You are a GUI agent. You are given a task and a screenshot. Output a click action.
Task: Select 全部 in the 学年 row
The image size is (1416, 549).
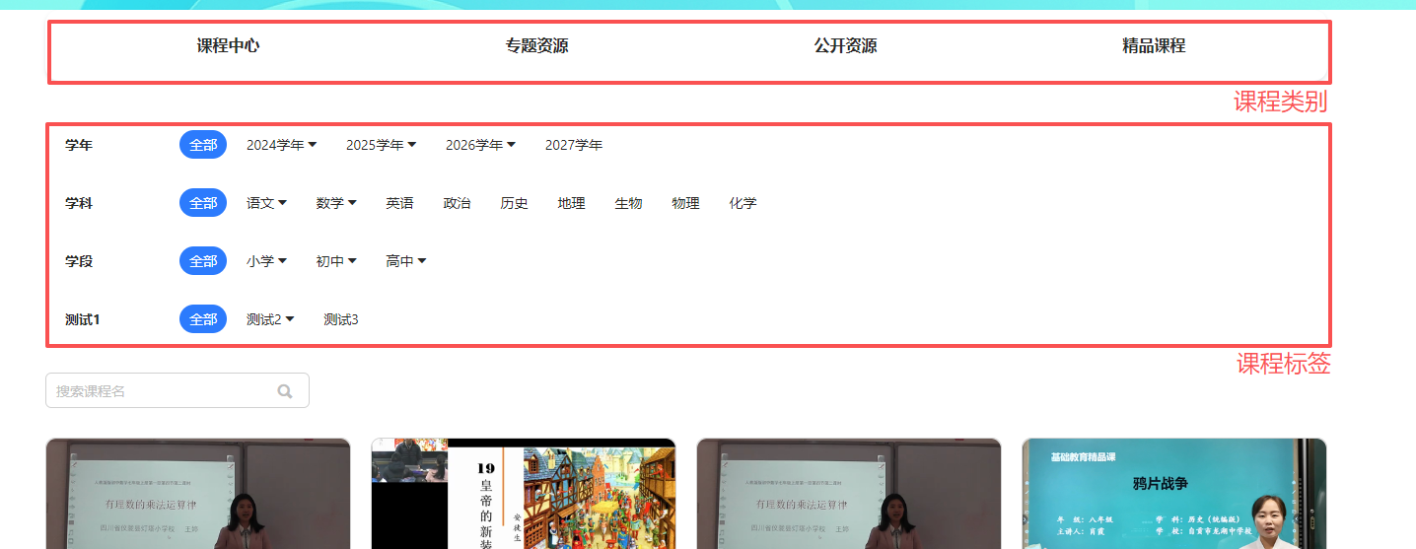click(x=203, y=145)
